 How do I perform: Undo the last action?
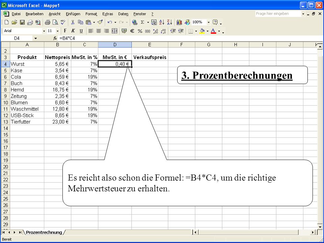[x=110, y=22]
